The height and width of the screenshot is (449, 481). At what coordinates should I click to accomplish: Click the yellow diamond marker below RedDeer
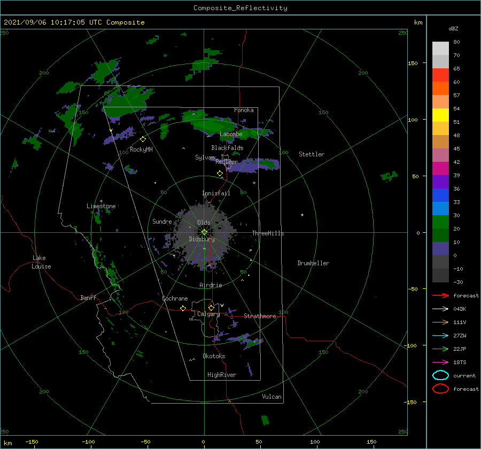[220, 174]
